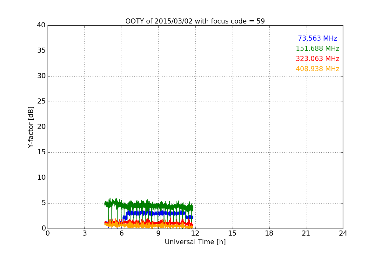Click the y-axis tick label 35
The image size is (381, 254).
click(x=41, y=51)
